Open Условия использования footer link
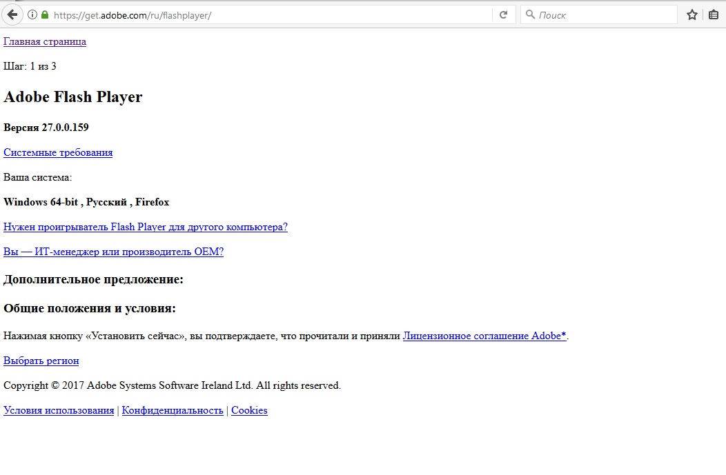This screenshot has height=475, width=726. click(x=59, y=410)
